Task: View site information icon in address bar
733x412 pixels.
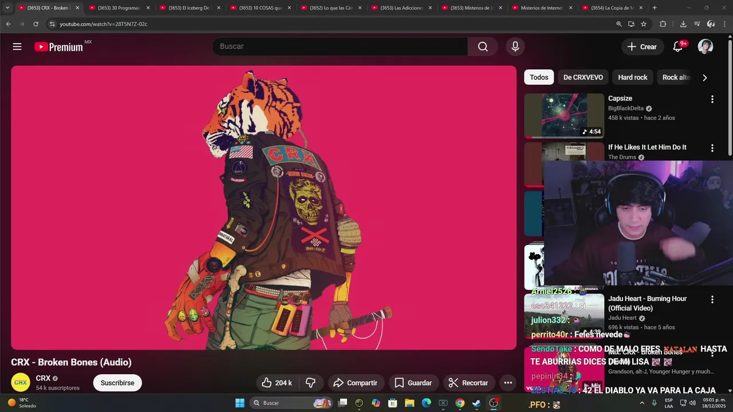Action: click(x=52, y=24)
